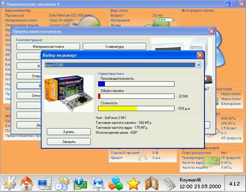Click the 32 Мб memory value
246x192 pixels.
183,96
